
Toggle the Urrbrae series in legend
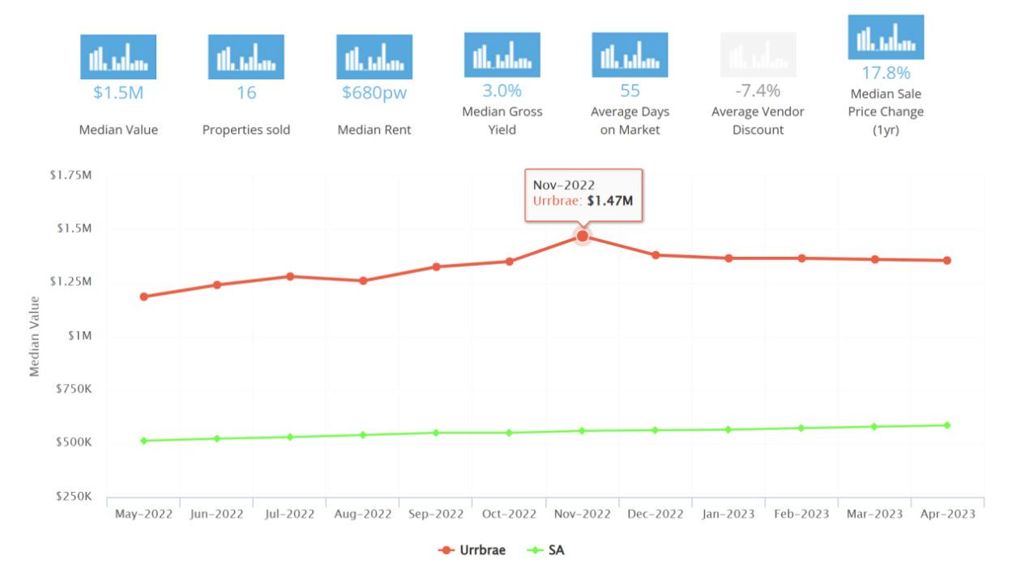[472, 550]
